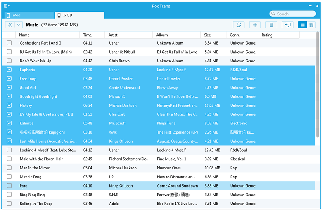
Task: Click the double-arrow back icon
Action: (9, 25)
